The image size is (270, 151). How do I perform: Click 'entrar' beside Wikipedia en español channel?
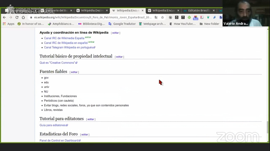tap(91, 42)
